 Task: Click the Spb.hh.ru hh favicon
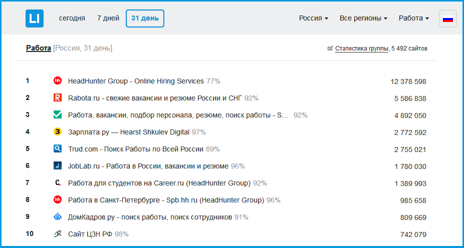point(58,200)
